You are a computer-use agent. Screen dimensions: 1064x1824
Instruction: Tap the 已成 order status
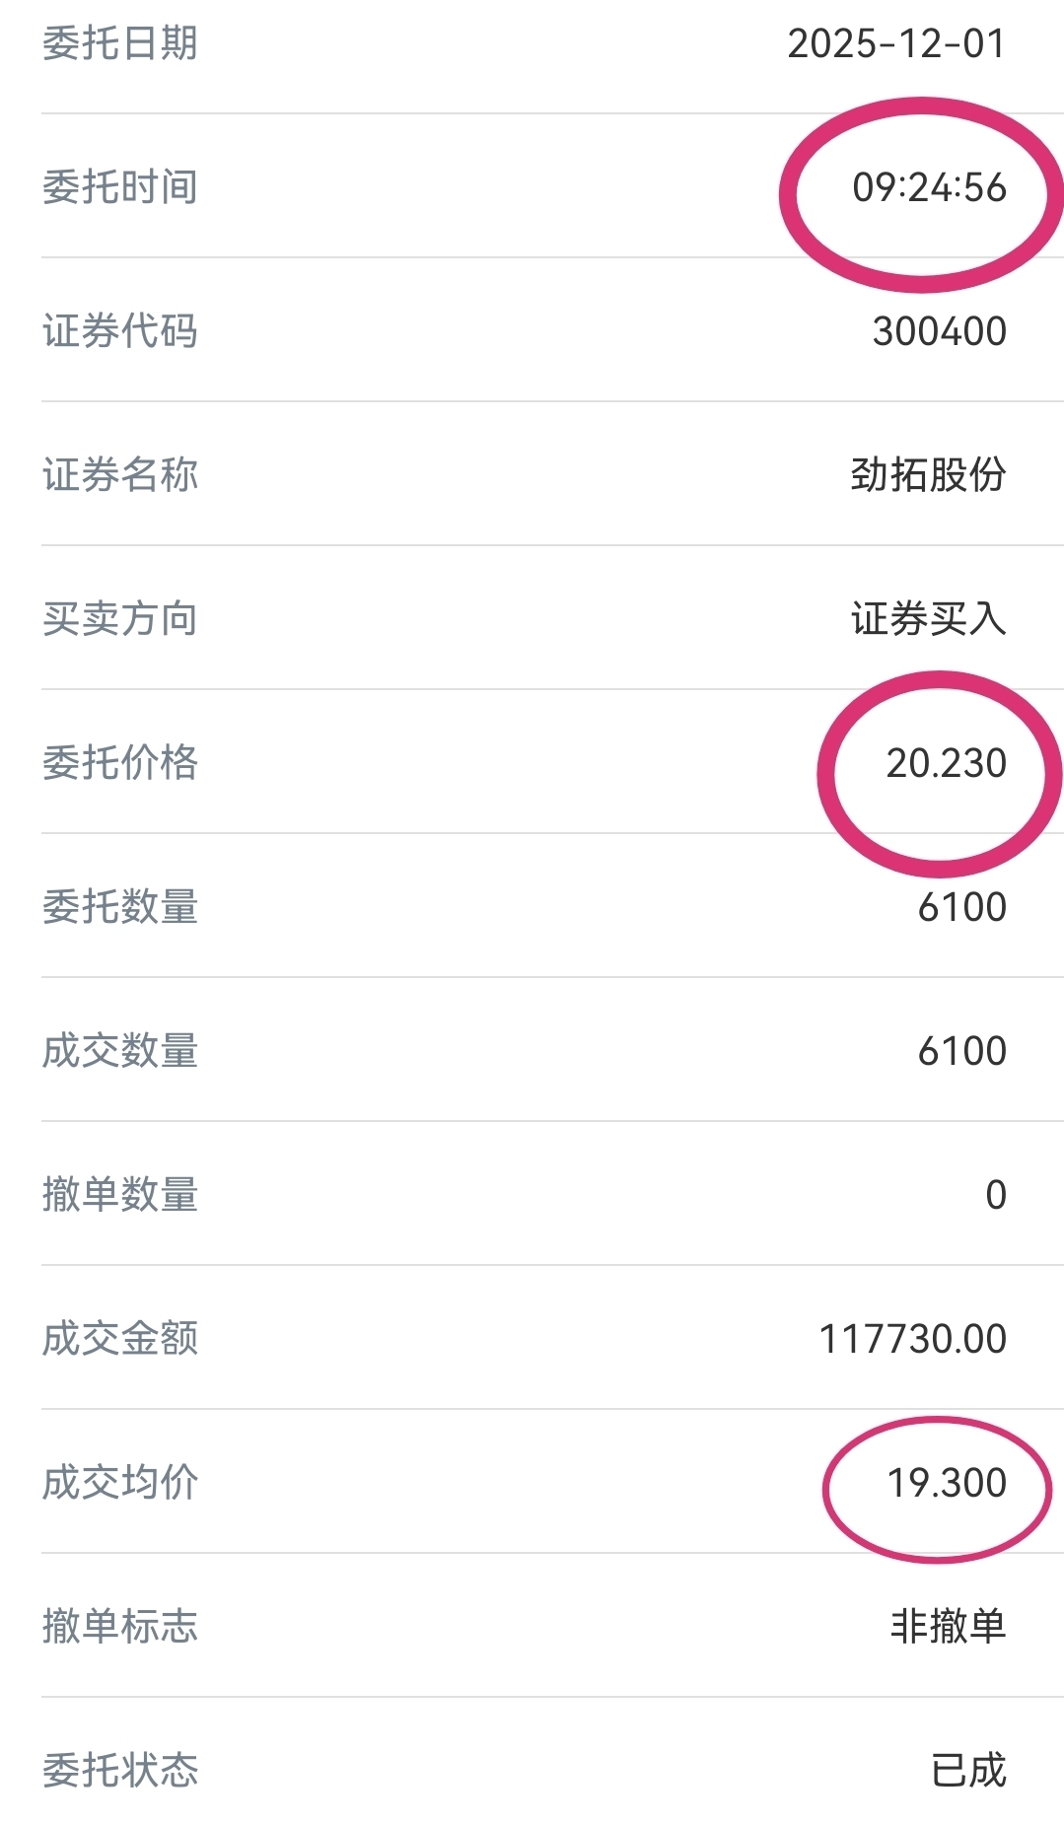click(x=968, y=1771)
